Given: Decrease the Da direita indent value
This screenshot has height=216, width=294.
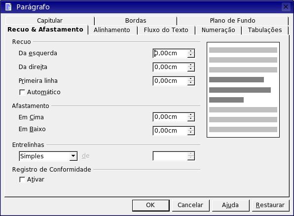Looking at the screenshot, I should click(x=191, y=69).
